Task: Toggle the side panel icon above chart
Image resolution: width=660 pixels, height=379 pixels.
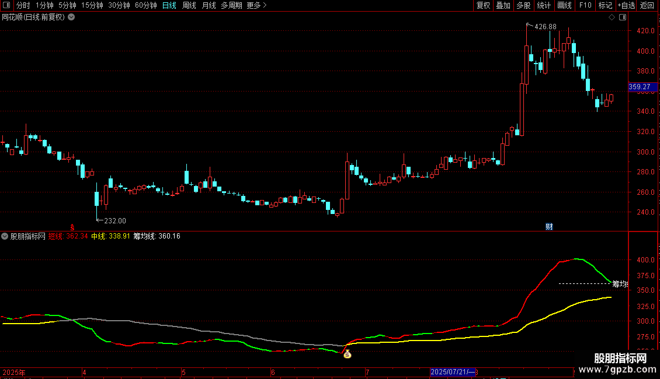Action: 623,17
